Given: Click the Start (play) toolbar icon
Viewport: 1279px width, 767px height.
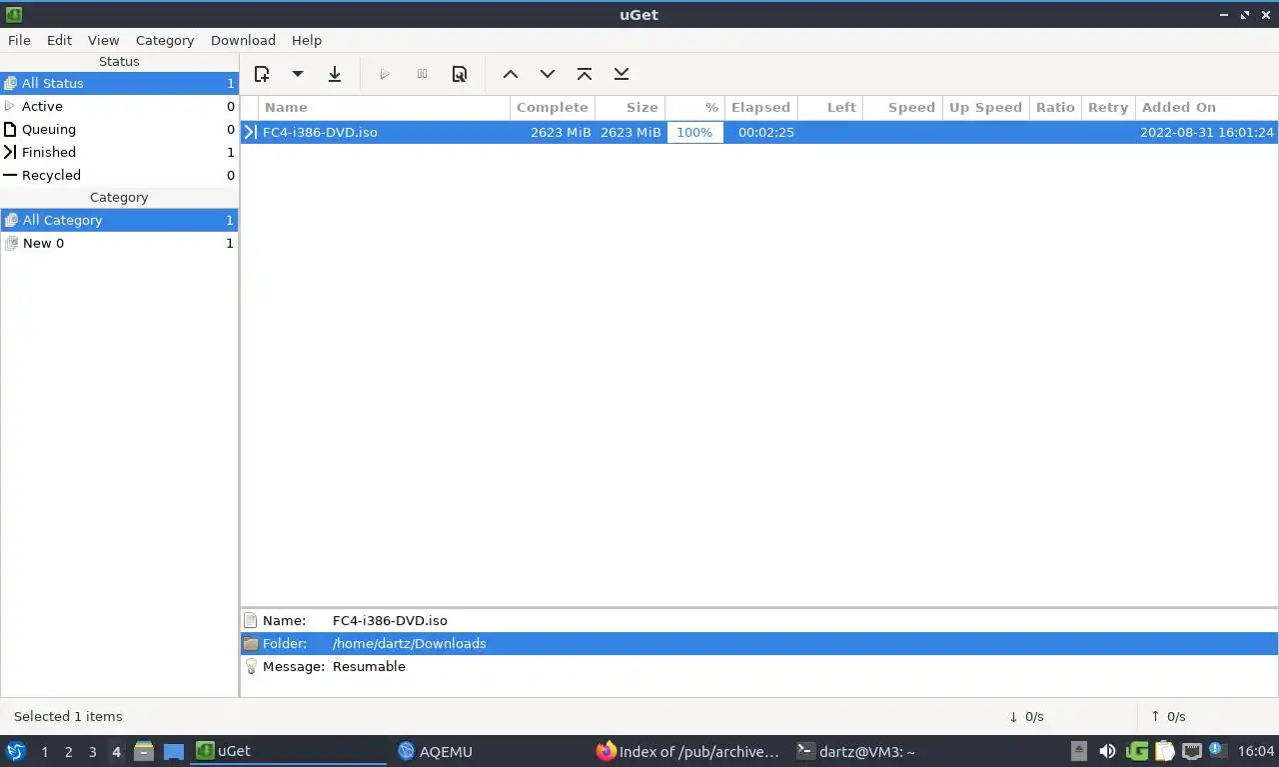Looking at the screenshot, I should [x=385, y=74].
